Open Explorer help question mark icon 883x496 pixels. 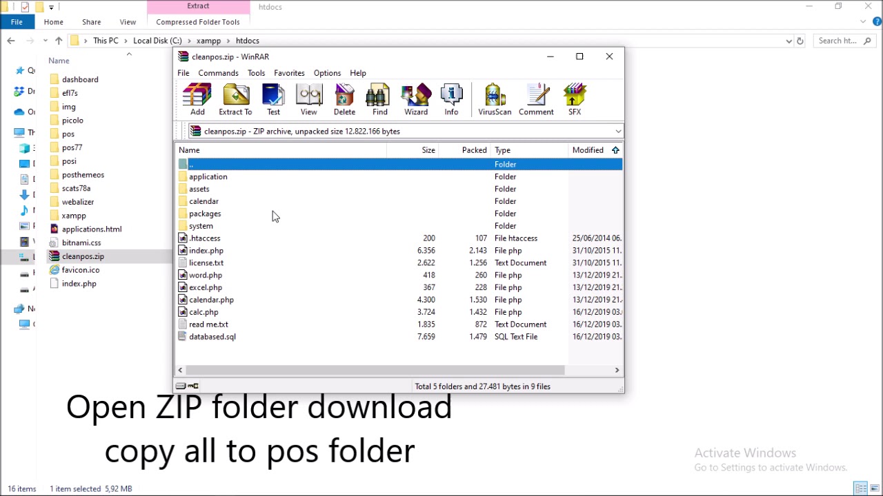coord(877,22)
